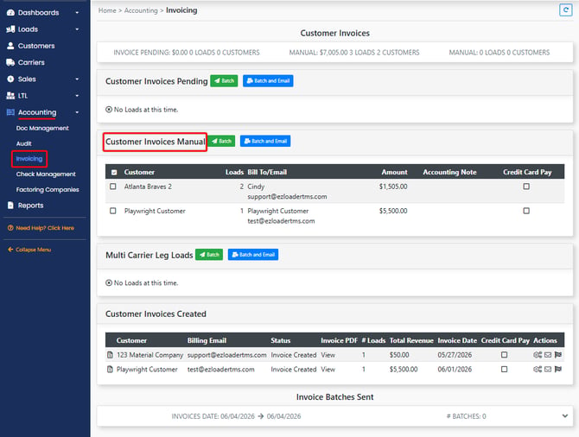Click the test@ezloadertms.com billing email in Created table
The image size is (579, 437).
click(x=221, y=369)
